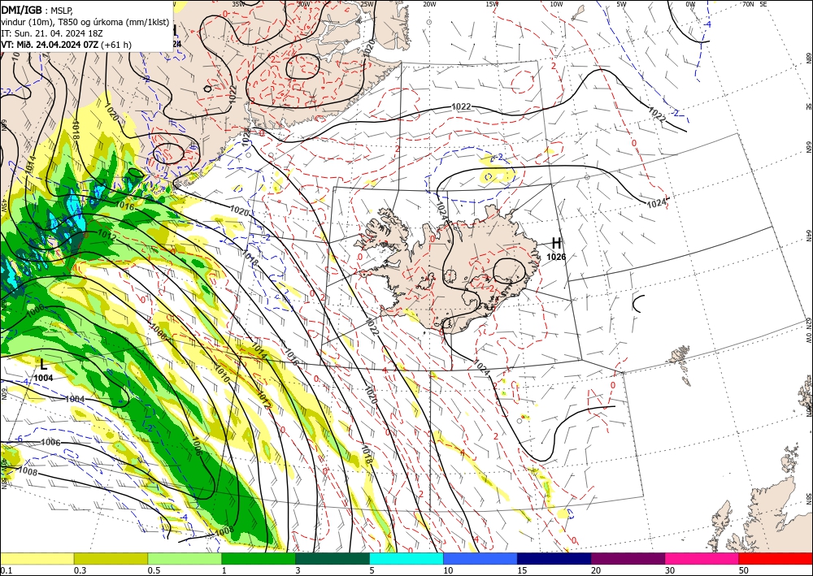Select the dark green 3–5 legend swatch
Screen dimensions: 813x576
pos(333,558)
